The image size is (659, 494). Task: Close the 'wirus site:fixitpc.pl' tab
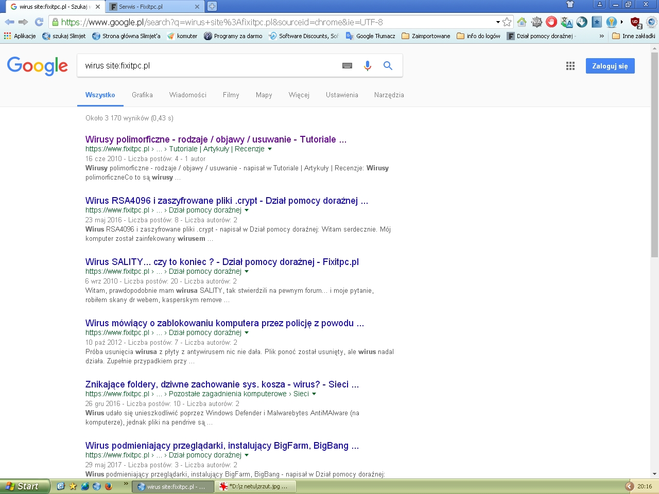tap(98, 7)
